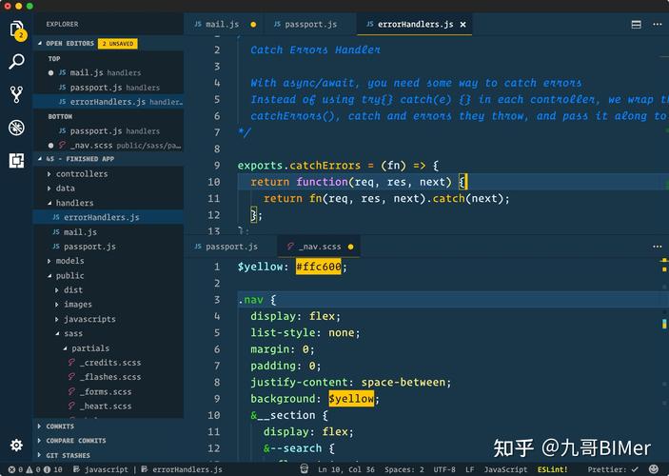Screen dimensions: 669x476
Task: Change encoding via UTF-8
Action: click(444, 469)
